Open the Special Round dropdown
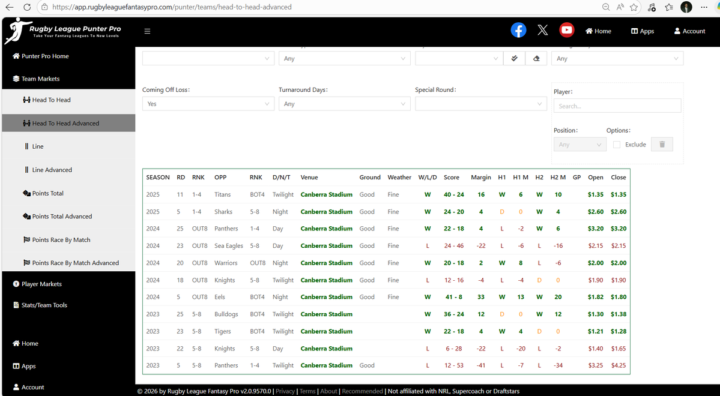Viewport: 720px width, 396px height. point(481,104)
